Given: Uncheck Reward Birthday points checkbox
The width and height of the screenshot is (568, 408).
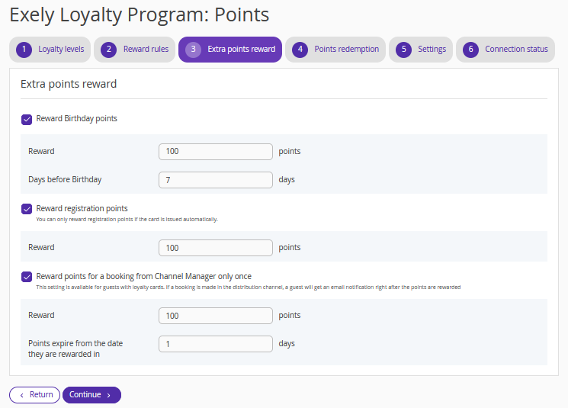Looking at the screenshot, I should (x=27, y=119).
